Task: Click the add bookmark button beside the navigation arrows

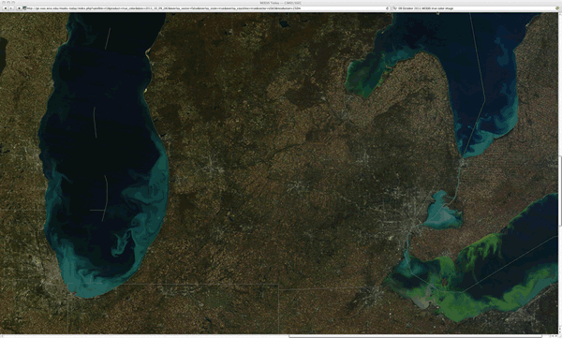Action: coord(19,8)
